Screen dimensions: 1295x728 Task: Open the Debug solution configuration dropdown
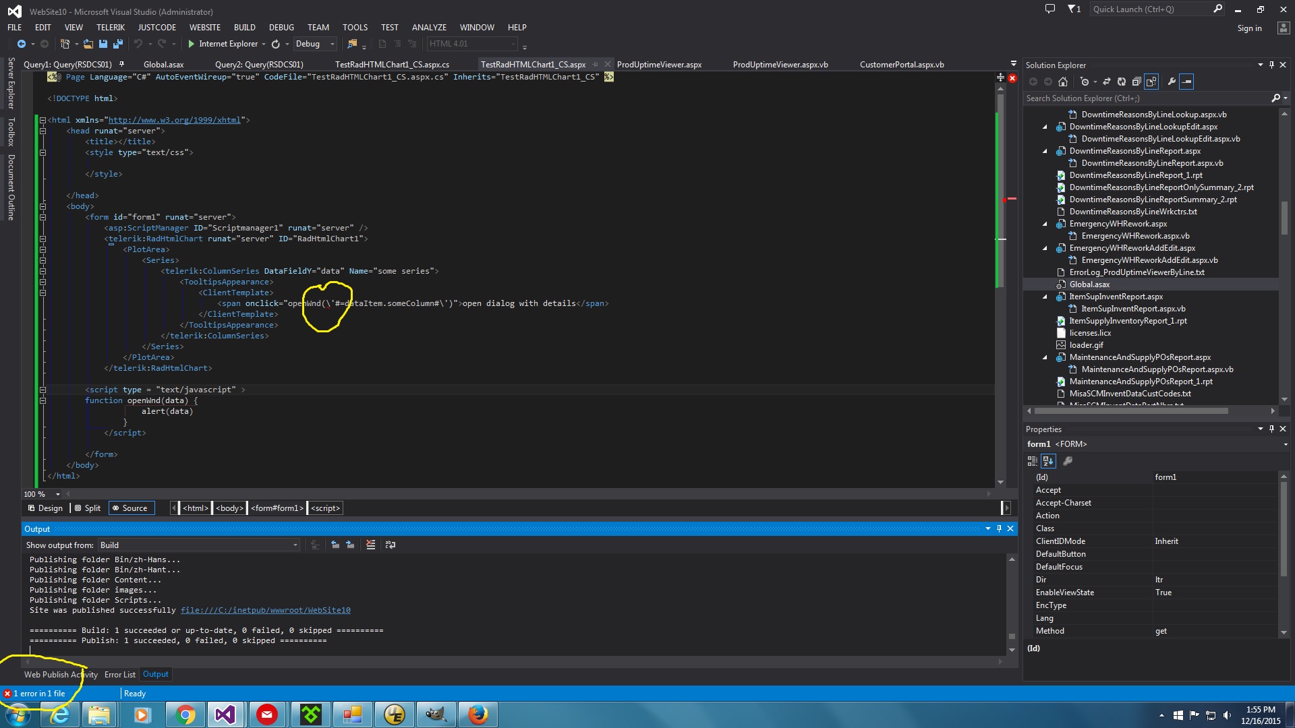(x=315, y=44)
